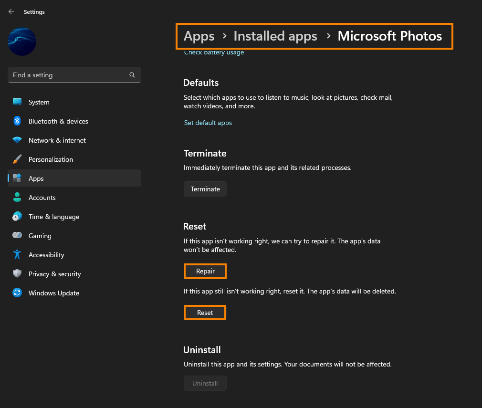Image resolution: width=482 pixels, height=408 pixels.
Task: Click the Reset section heading
Action: [x=195, y=227]
